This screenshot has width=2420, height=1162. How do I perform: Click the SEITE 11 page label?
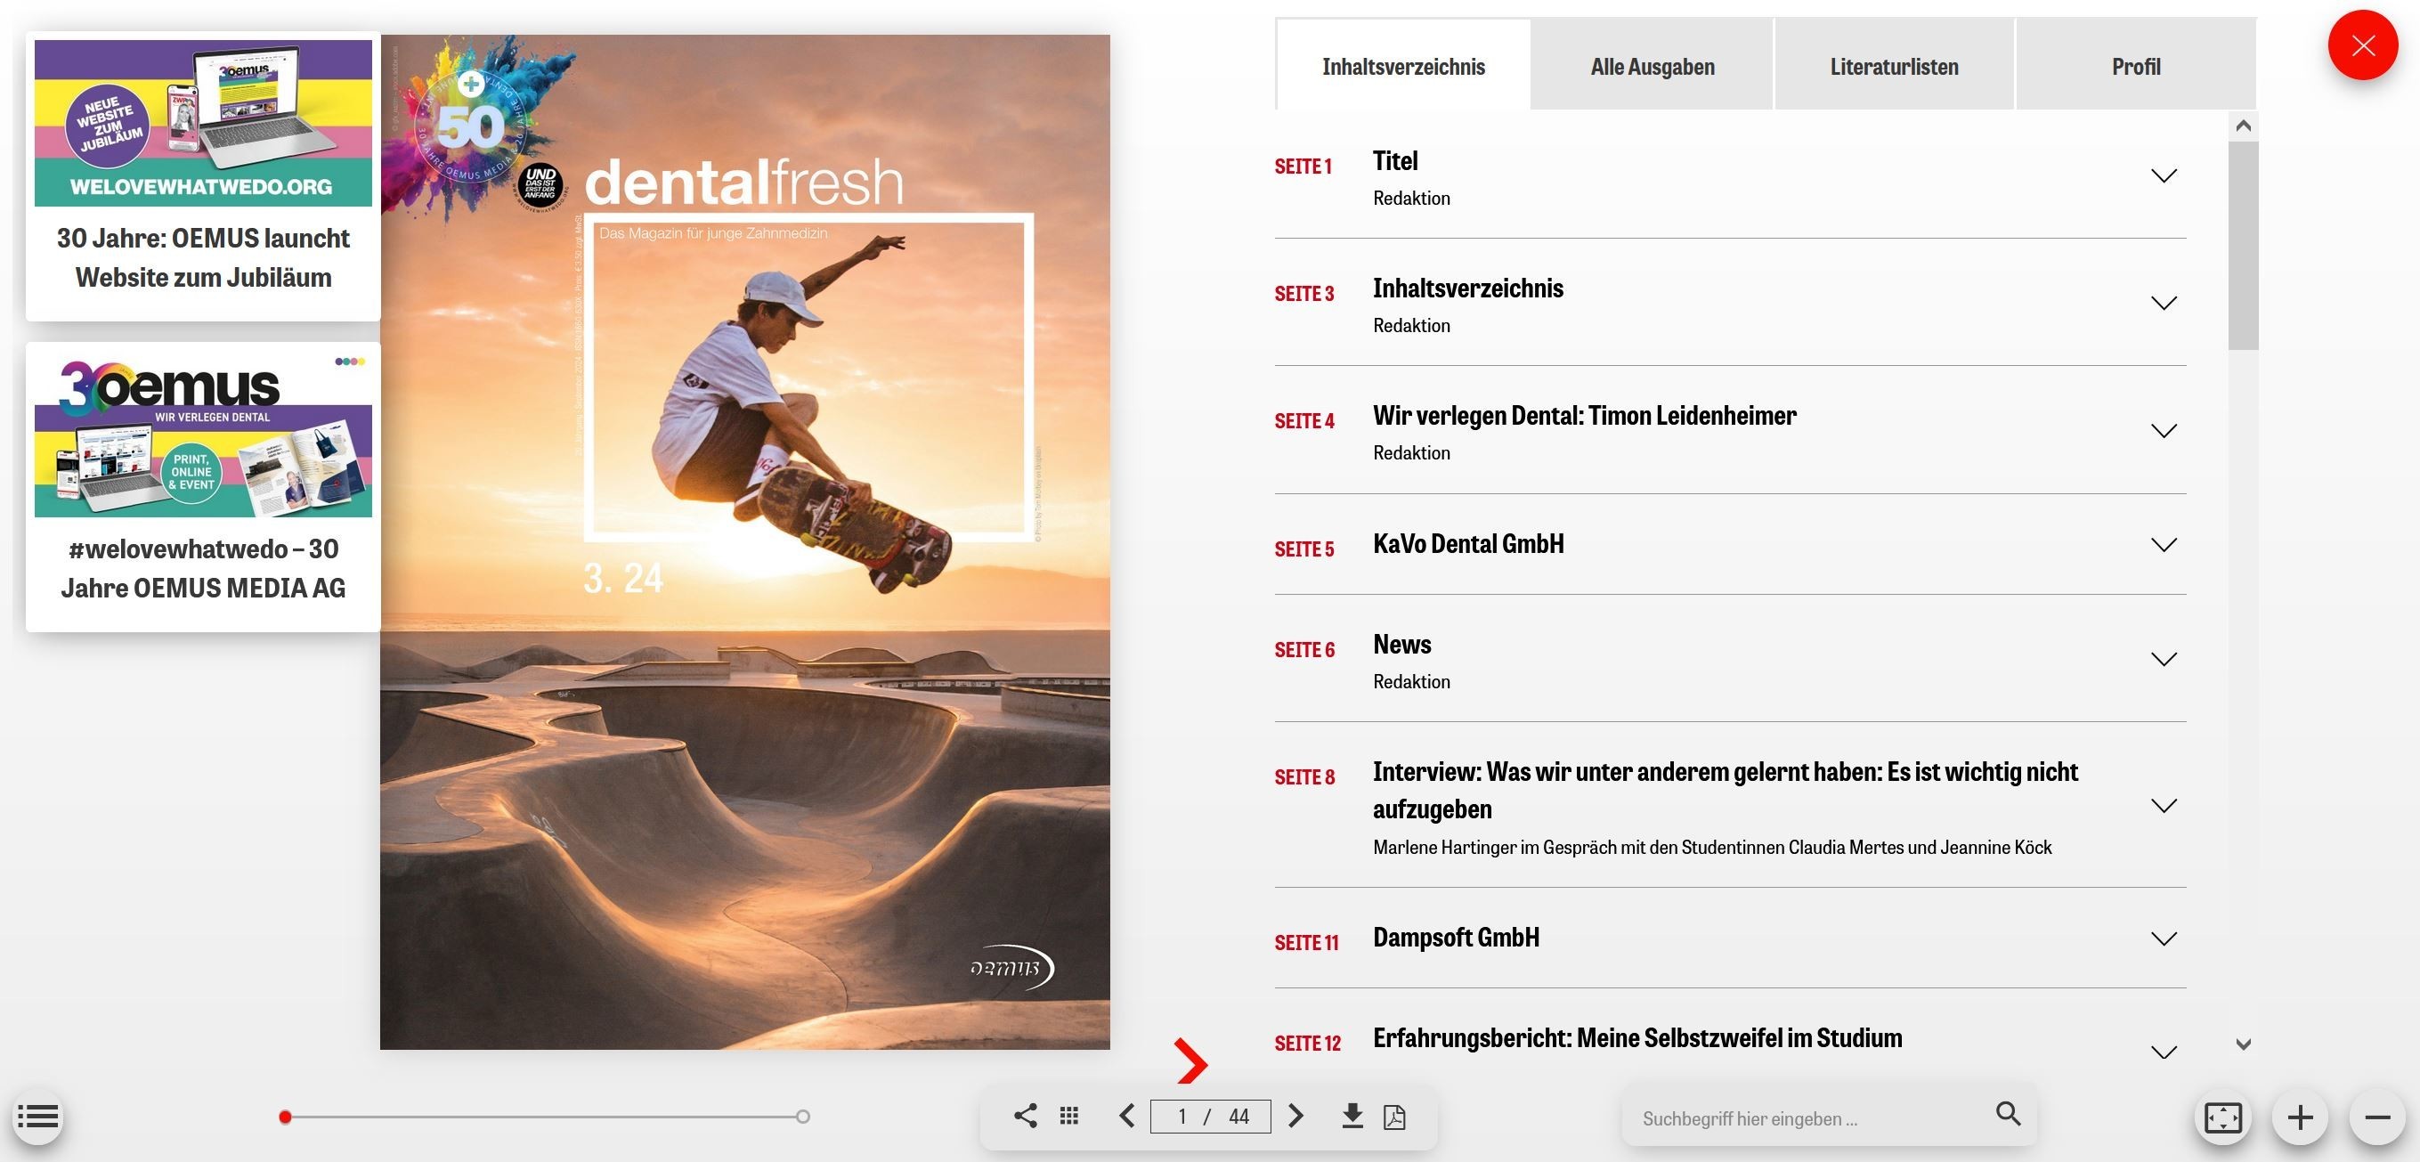(x=1307, y=943)
